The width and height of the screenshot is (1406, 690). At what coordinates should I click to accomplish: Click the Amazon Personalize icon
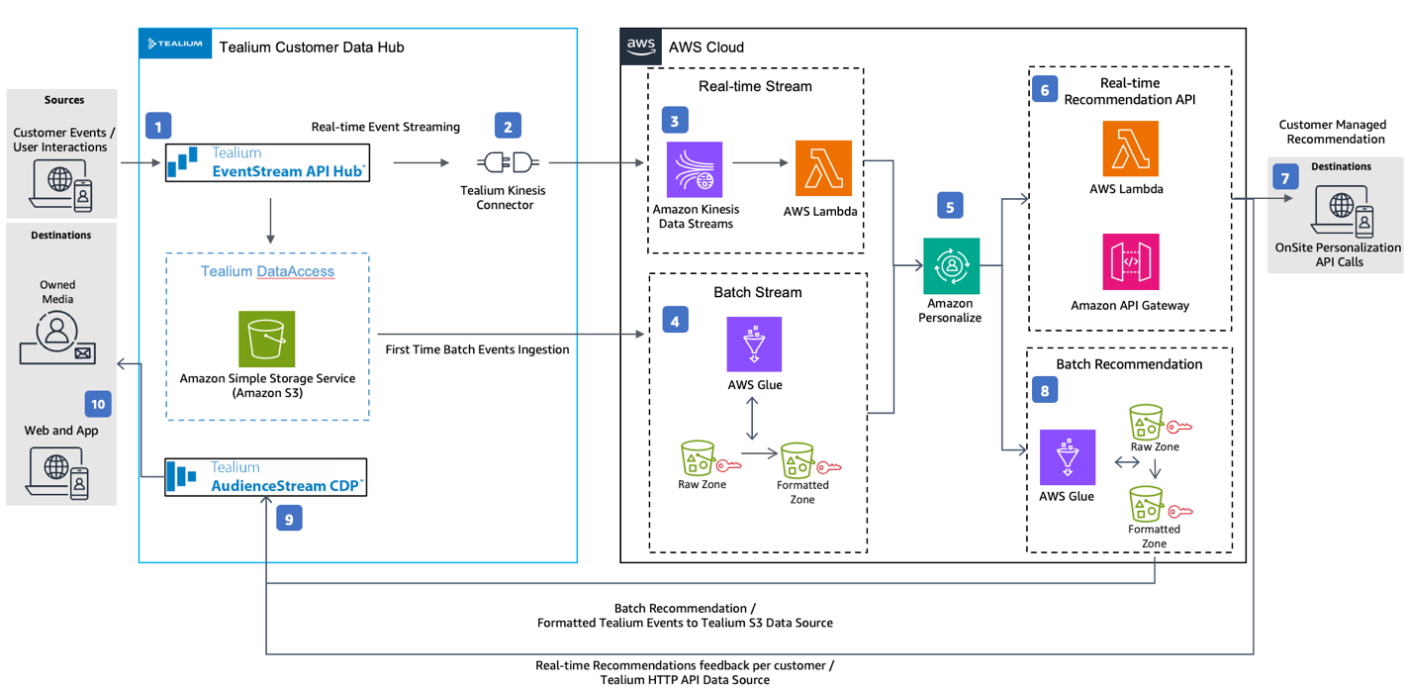[x=951, y=265]
